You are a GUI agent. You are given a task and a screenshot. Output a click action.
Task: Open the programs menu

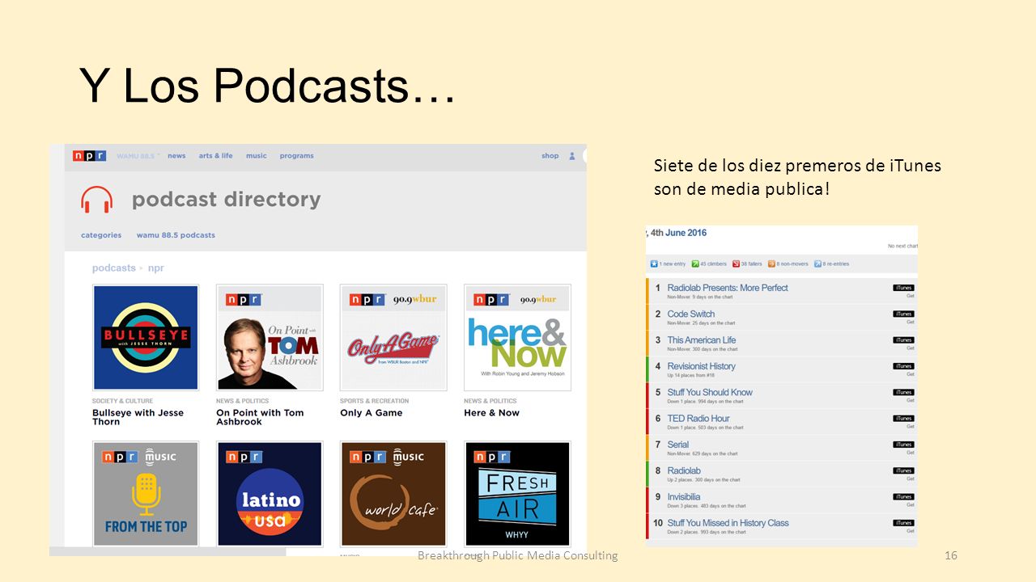pyautogui.click(x=297, y=156)
